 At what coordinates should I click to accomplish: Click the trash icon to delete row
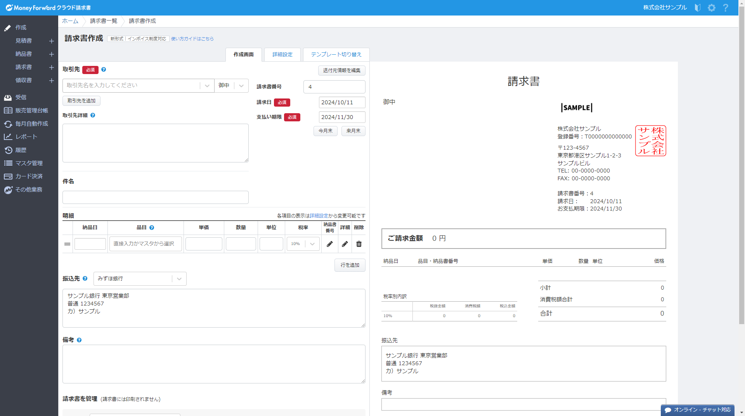(359, 244)
